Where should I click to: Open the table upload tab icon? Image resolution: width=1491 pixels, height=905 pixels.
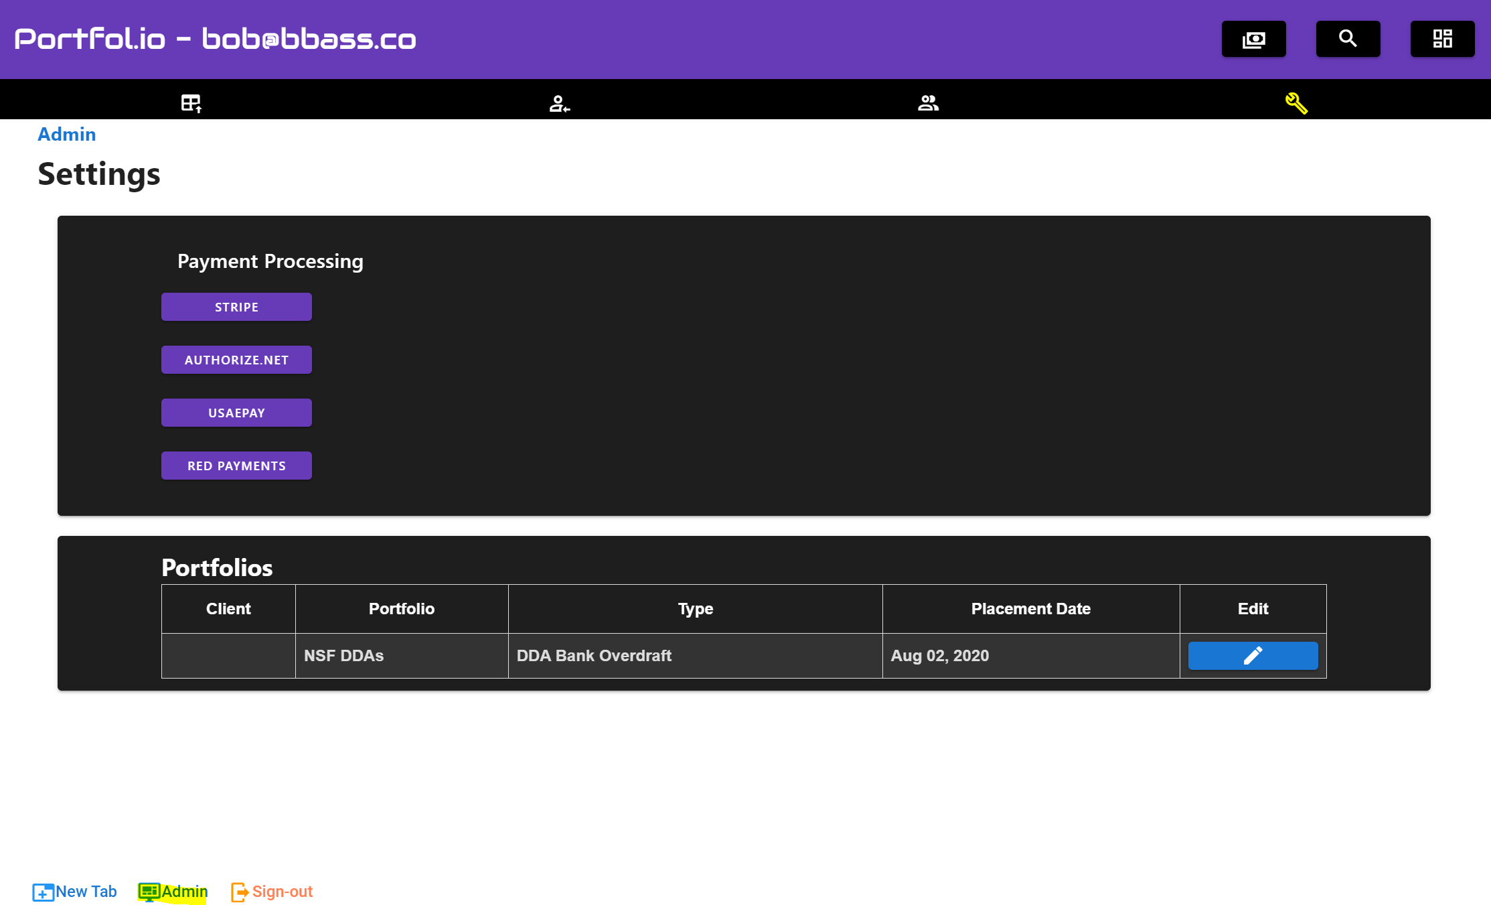[191, 103]
